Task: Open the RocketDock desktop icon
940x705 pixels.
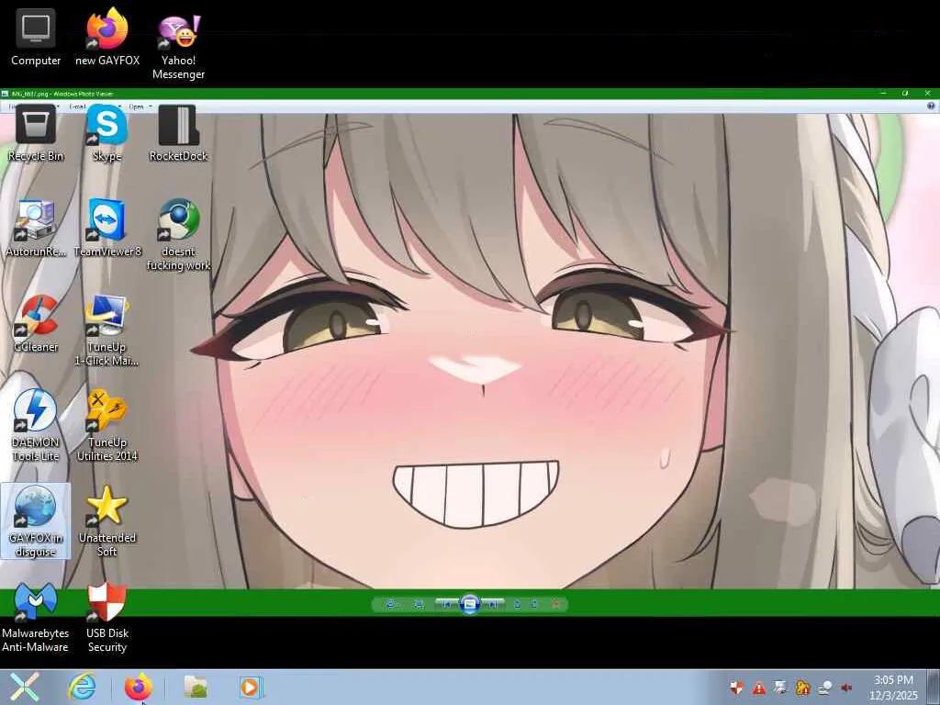Action: point(178,134)
